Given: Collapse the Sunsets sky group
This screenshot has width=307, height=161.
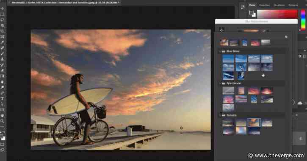Looking at the screenshot, I should (x=220, y=115).
